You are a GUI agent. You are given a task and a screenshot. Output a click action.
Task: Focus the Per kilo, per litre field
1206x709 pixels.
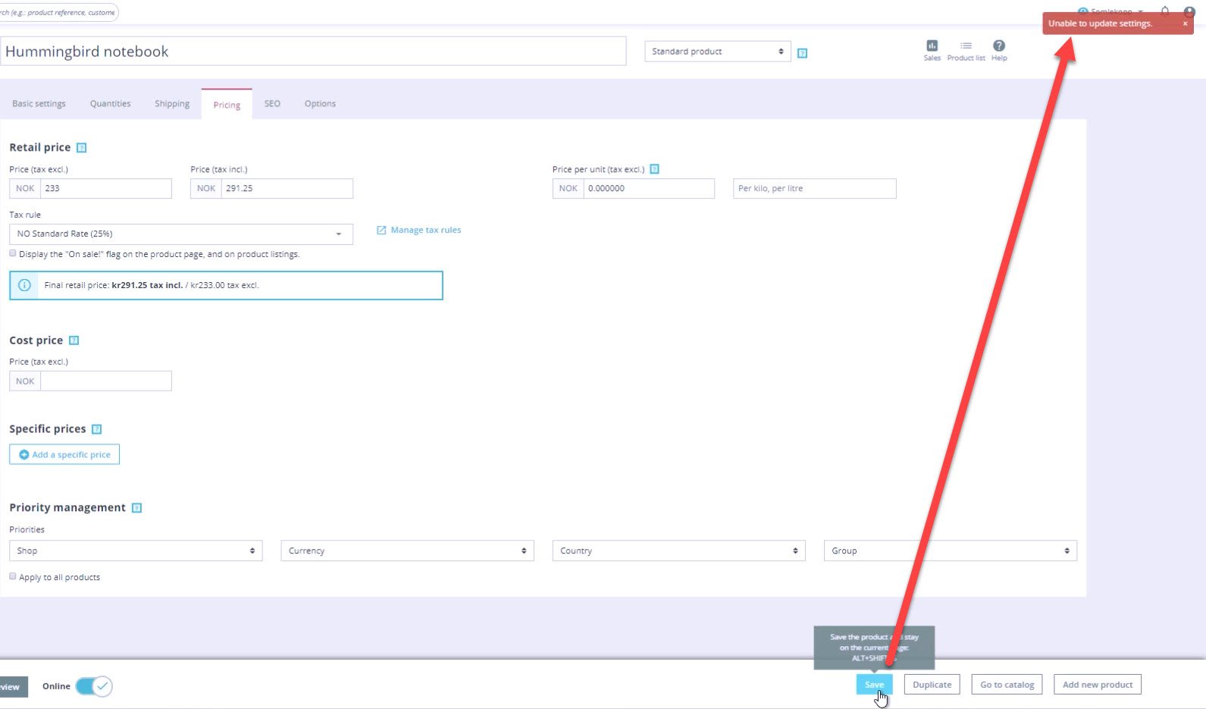point(815,188)
